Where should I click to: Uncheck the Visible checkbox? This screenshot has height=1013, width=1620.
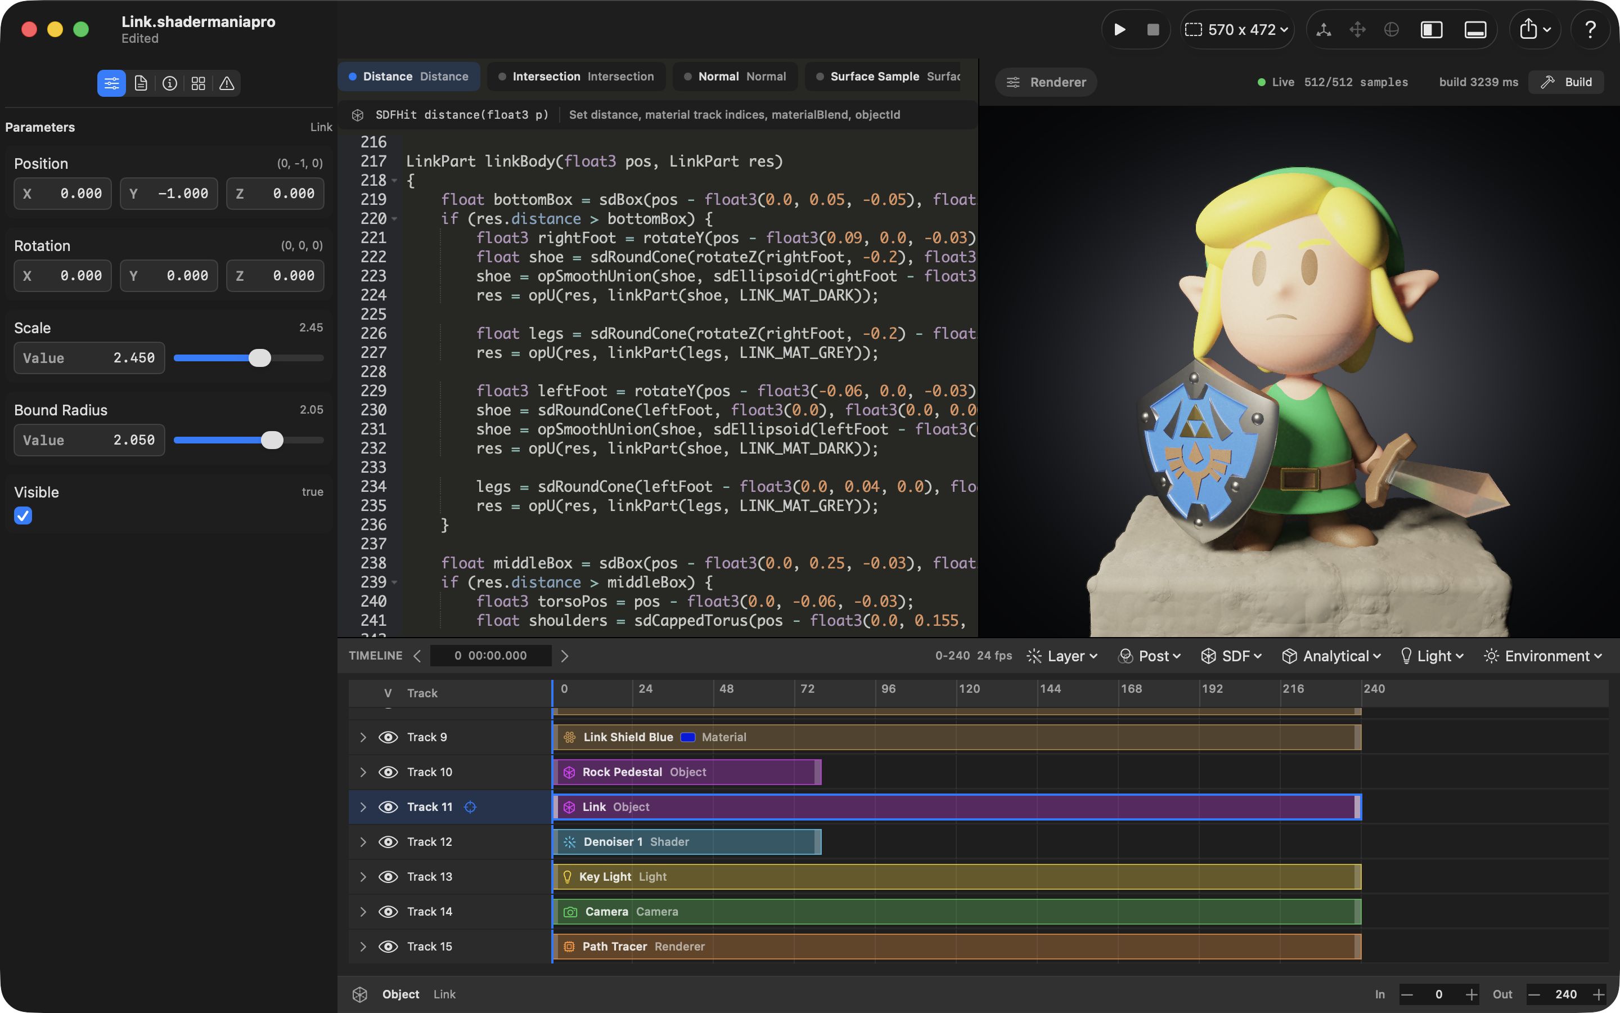tap(22, 516)
